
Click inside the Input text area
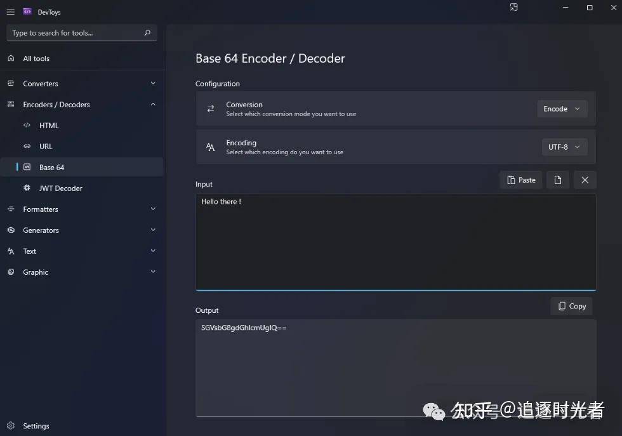click(396, 242)
